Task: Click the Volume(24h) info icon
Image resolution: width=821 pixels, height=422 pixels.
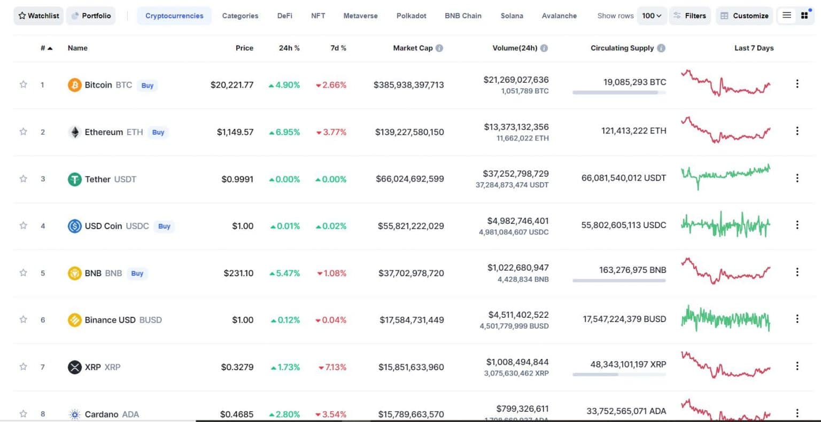Action: (544, 48)
